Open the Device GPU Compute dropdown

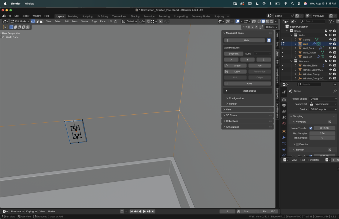323,109
